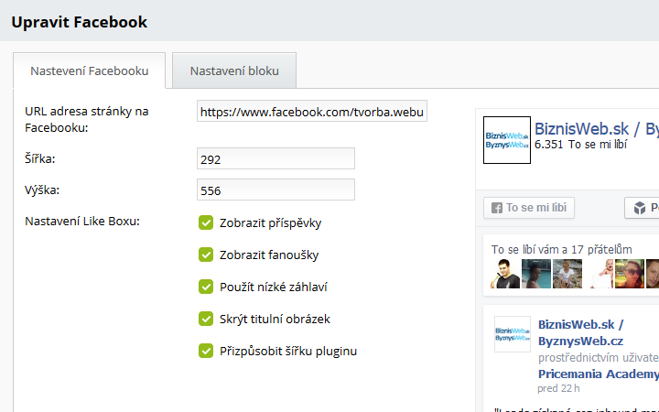Image resolution: width=659 pixels, height=412 pixels.
Task: Click the 'URL adresa stránky na Facebooku:' label
Action: pos(87,119)
